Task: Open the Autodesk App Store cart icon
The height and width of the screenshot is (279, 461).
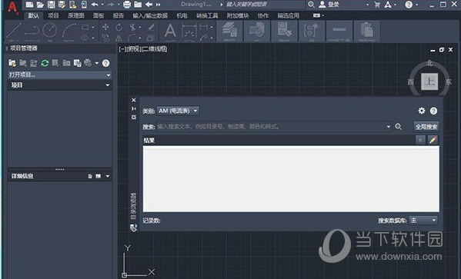Action: pos(377,5)
